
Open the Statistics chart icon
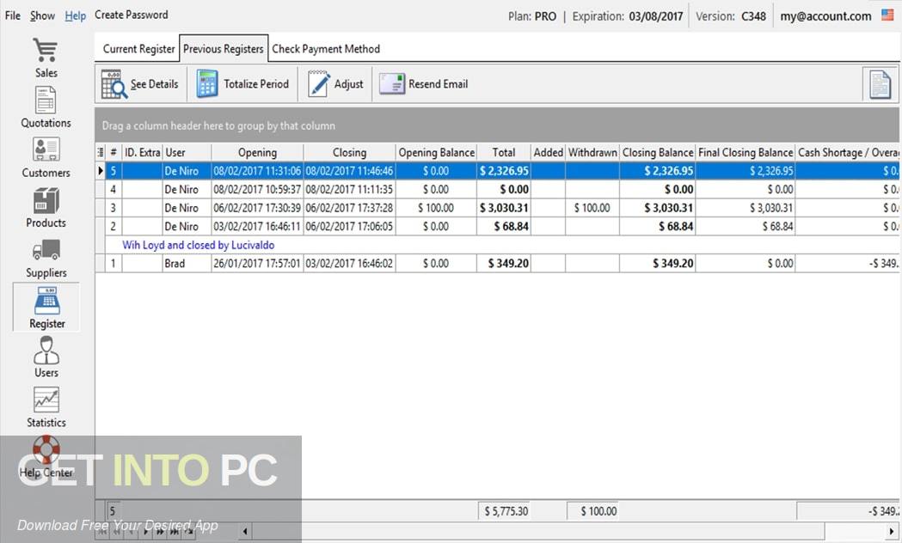[46, 400]
